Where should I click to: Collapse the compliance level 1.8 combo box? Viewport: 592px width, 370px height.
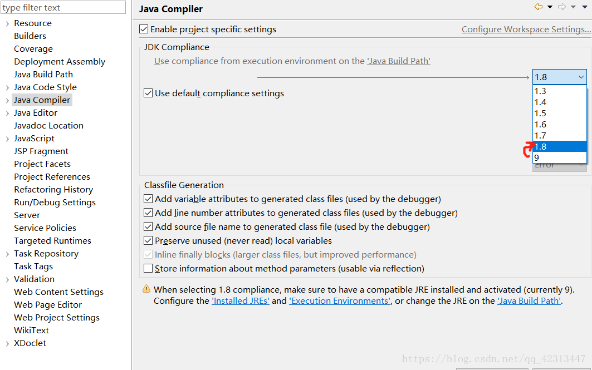581,77
